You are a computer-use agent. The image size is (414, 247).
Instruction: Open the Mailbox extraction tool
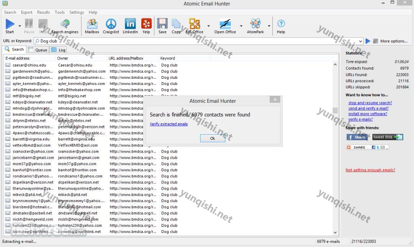[92, 26]
